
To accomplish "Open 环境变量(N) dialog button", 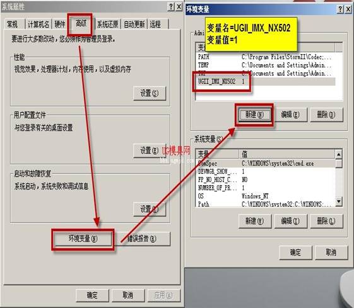I will (83, 239).
